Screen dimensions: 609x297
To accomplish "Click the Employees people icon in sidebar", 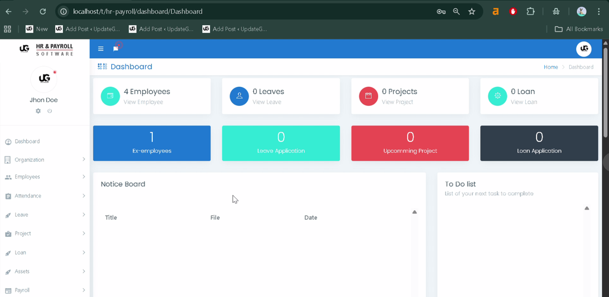I will (x=8, y=177).
